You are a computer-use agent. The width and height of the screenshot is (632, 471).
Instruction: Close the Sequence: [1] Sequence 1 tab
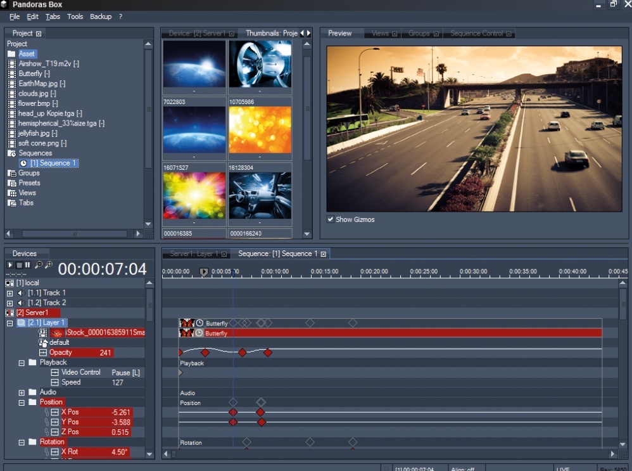[324, 254]
